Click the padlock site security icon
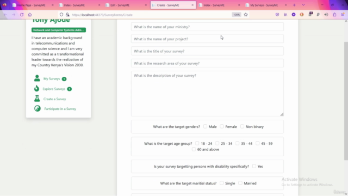The image size is (348, 196). pos(67,15)
